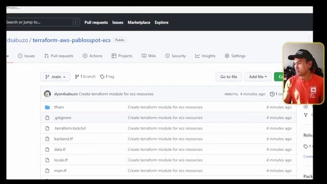Open the main.tf file

pos(60,171)
